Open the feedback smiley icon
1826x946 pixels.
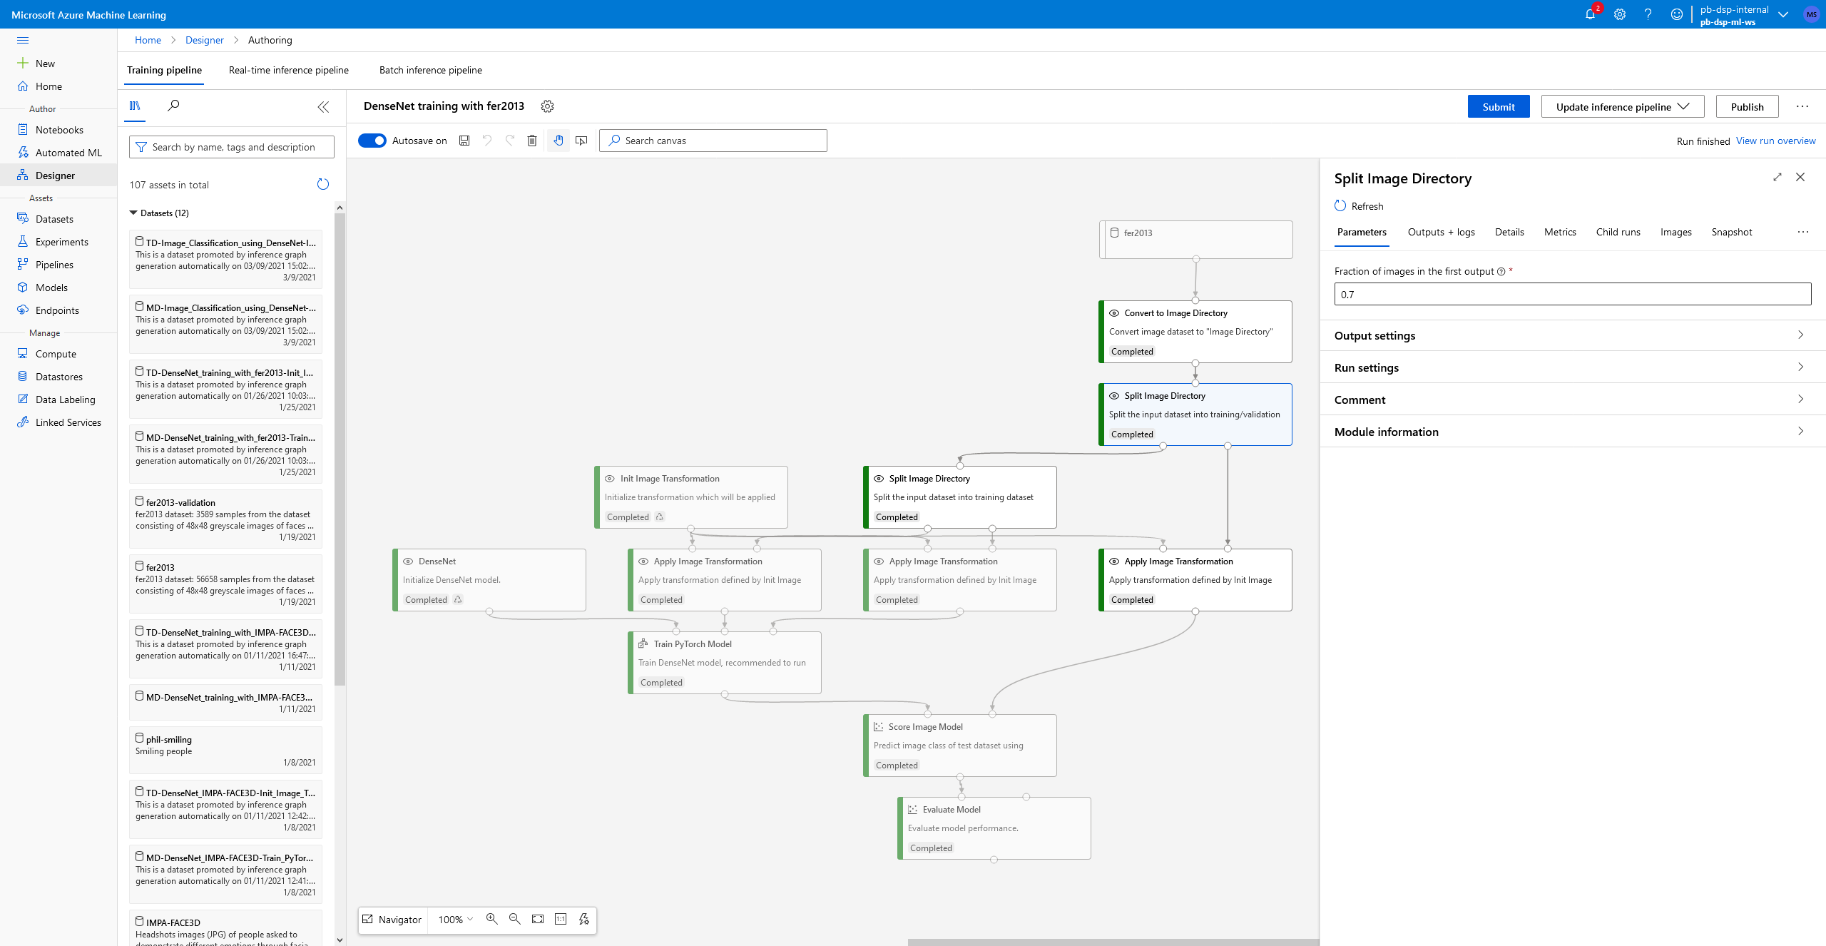click(x=1677, y=14)
